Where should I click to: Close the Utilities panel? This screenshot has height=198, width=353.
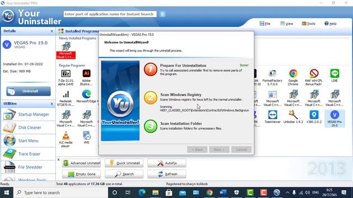52,104
